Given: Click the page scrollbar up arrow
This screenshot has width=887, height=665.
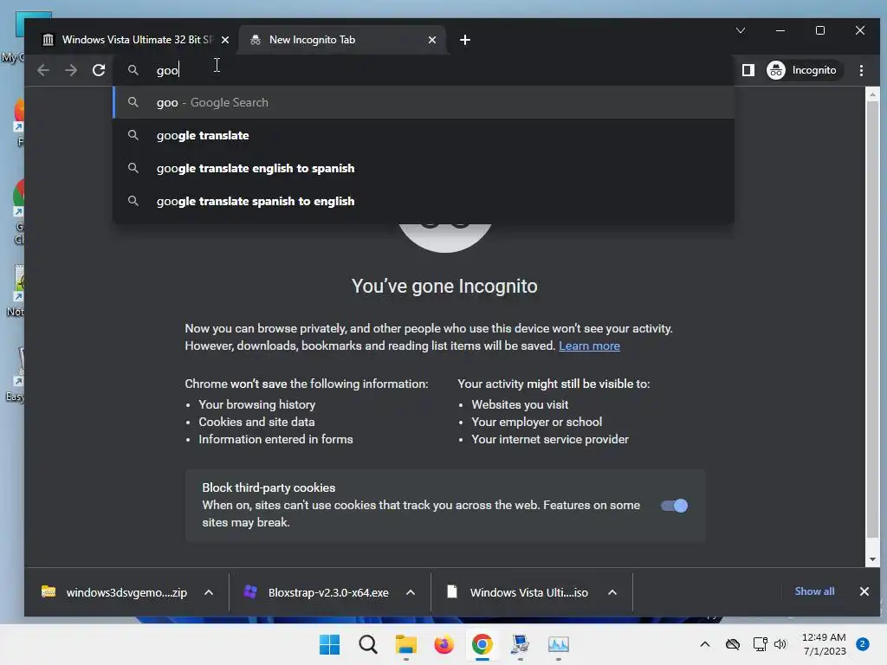Looking at the screenshot, I should 872,94.
